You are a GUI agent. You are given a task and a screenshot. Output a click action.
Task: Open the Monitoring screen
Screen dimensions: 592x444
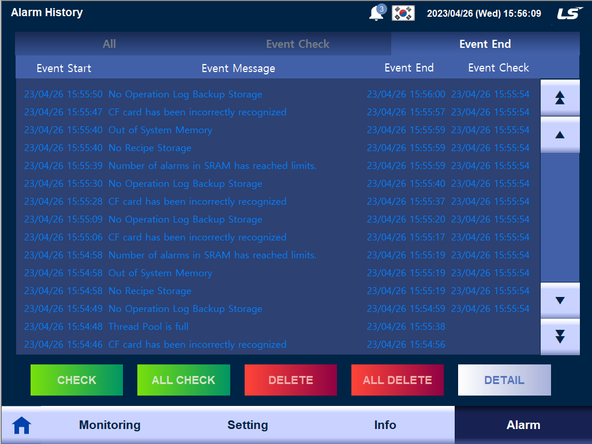109,425
